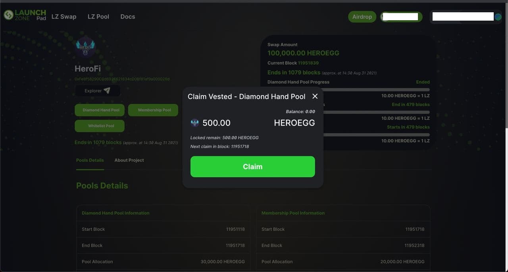Switch to the Pools Details tab

click(90, 160)
